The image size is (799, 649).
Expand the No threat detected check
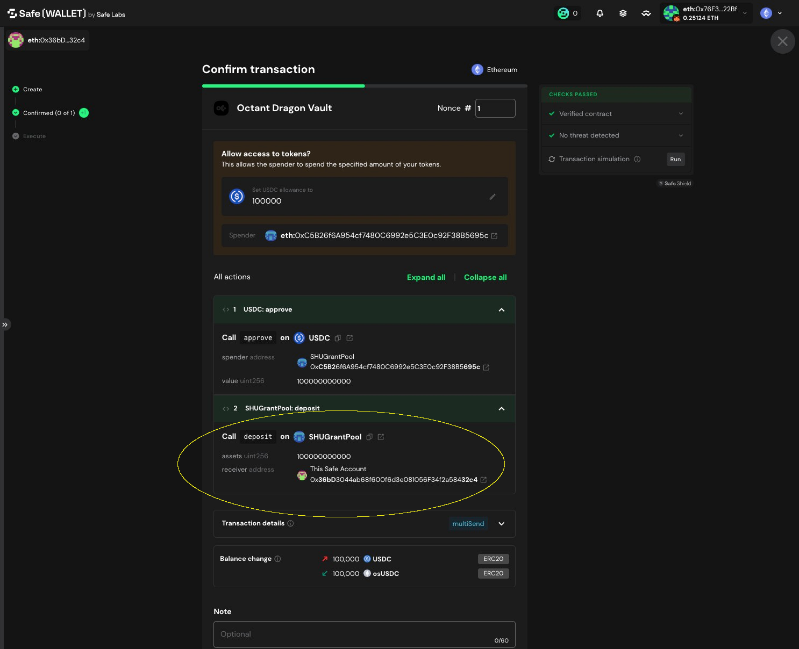click(x=681, y=135)
